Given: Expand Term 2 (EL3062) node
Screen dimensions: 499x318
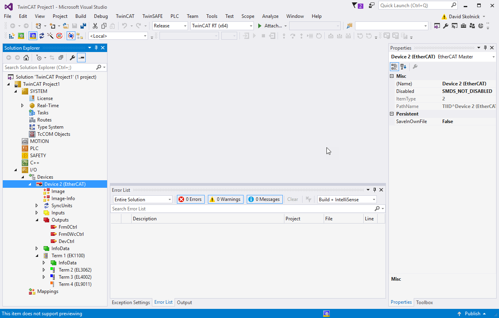Looking at the screenshot, I should coord(44,270).
